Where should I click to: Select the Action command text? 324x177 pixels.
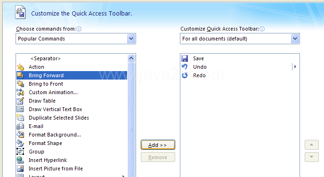(x=36, y=67)
